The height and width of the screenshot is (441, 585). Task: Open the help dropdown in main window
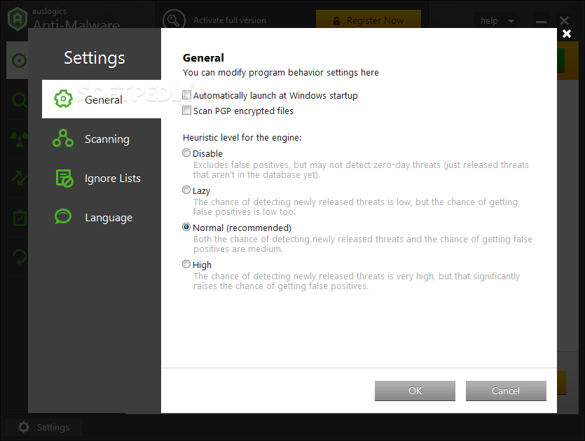[497, 20]
